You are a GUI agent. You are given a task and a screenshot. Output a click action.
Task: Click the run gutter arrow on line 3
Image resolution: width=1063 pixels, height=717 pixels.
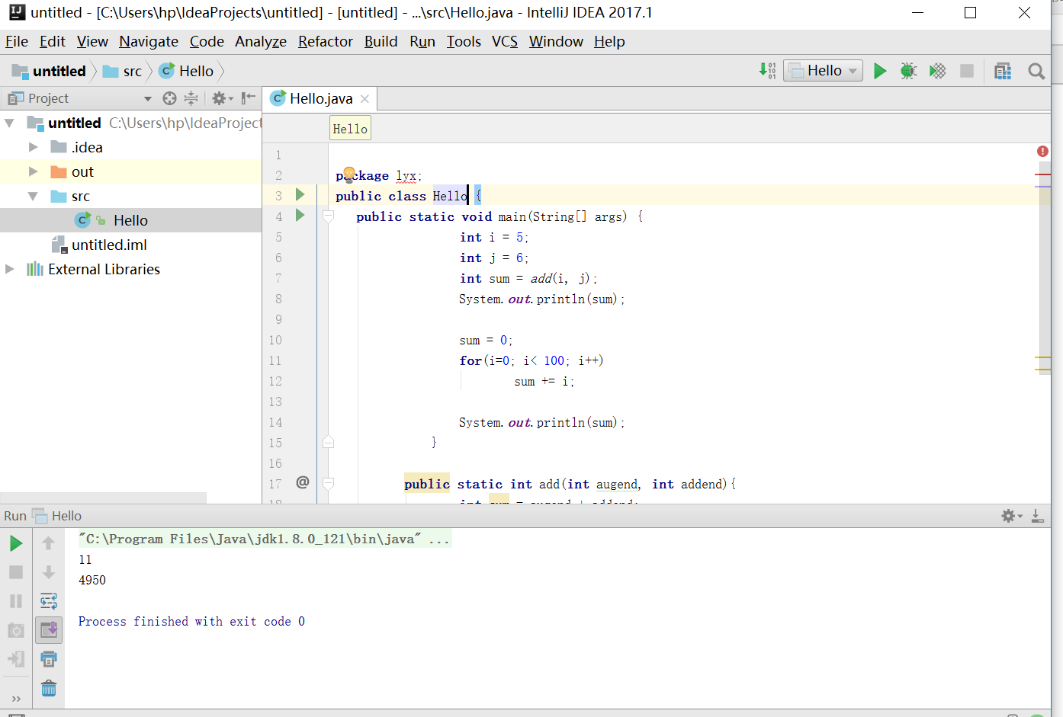tap(300, 195)
